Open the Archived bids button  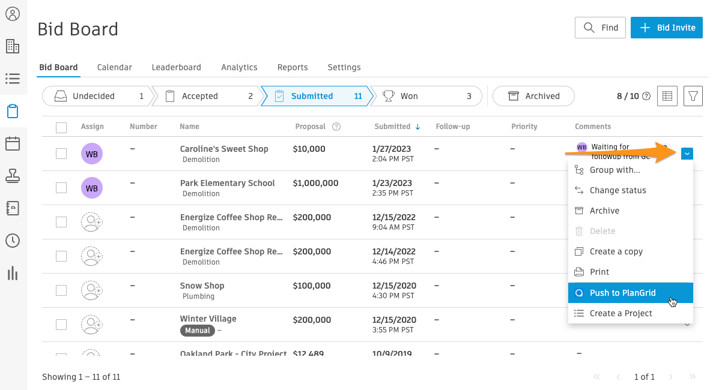click(533, 96)
